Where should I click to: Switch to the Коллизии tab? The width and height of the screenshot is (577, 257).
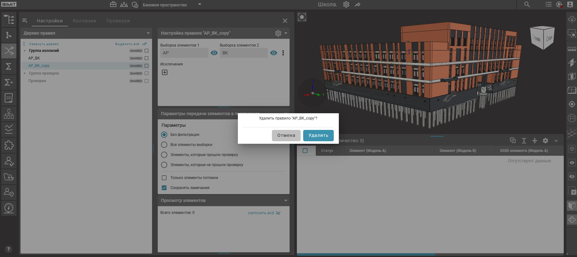pyautogui.click(x=85, y=21)
